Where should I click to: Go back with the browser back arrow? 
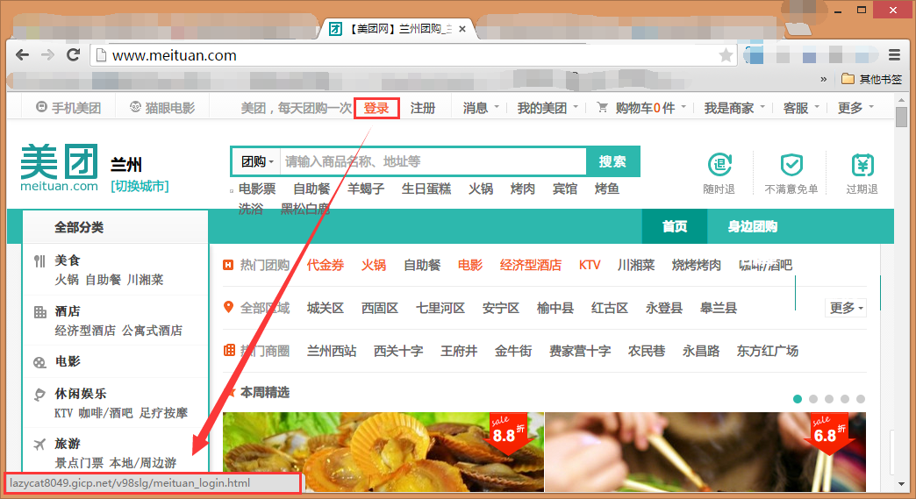click(22, 55)
